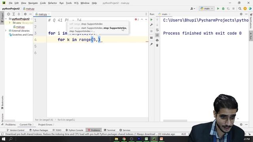The height and width of the screenshot is (142, 253).
Task: Click Windows Start button
Action: coord(4,139)
